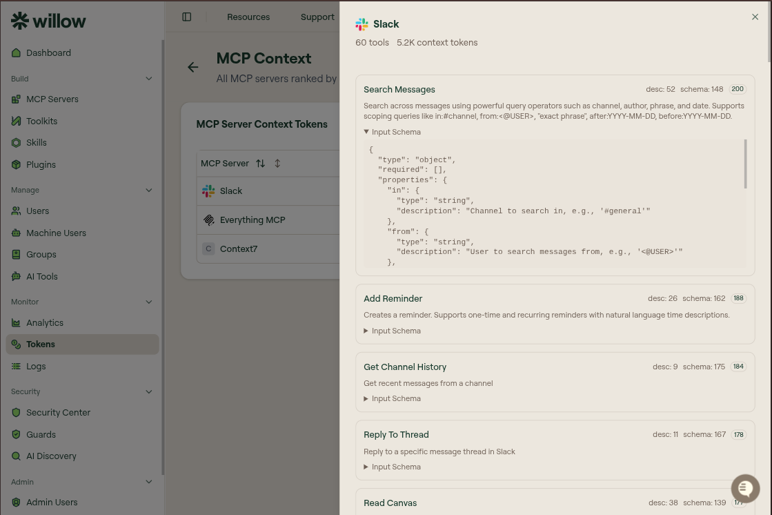Click the Willow logo icon
This screenshot has height=515, width=772.
[20, 21]
